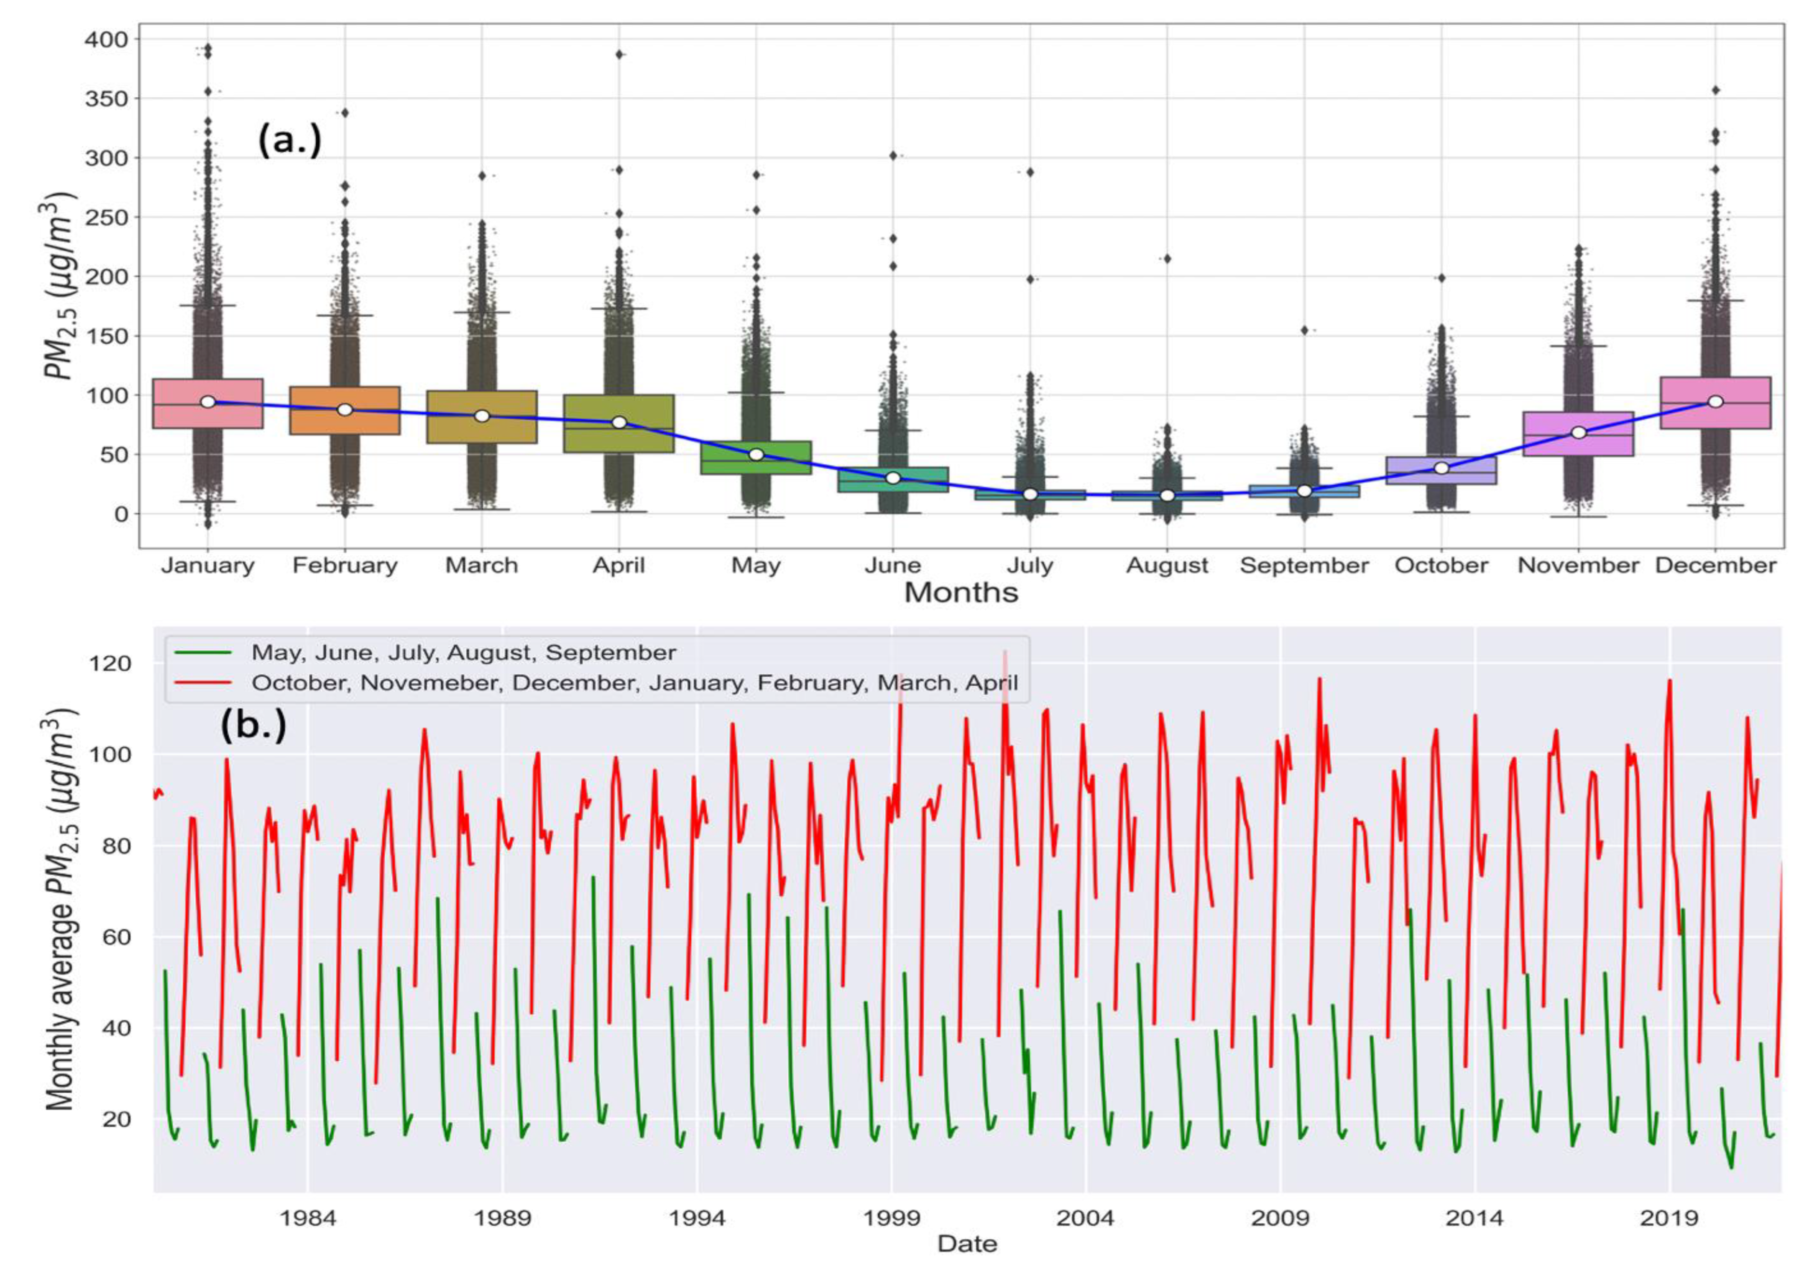Screen dimensions: 1809x1264
Task: Click the 2014 tick label
Action: click(1474, 1218)
